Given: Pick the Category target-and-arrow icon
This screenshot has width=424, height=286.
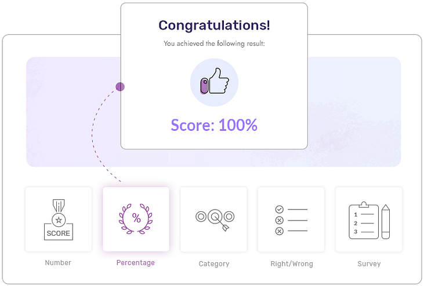Looking at the screenshot, I should (x=215, y=219).
